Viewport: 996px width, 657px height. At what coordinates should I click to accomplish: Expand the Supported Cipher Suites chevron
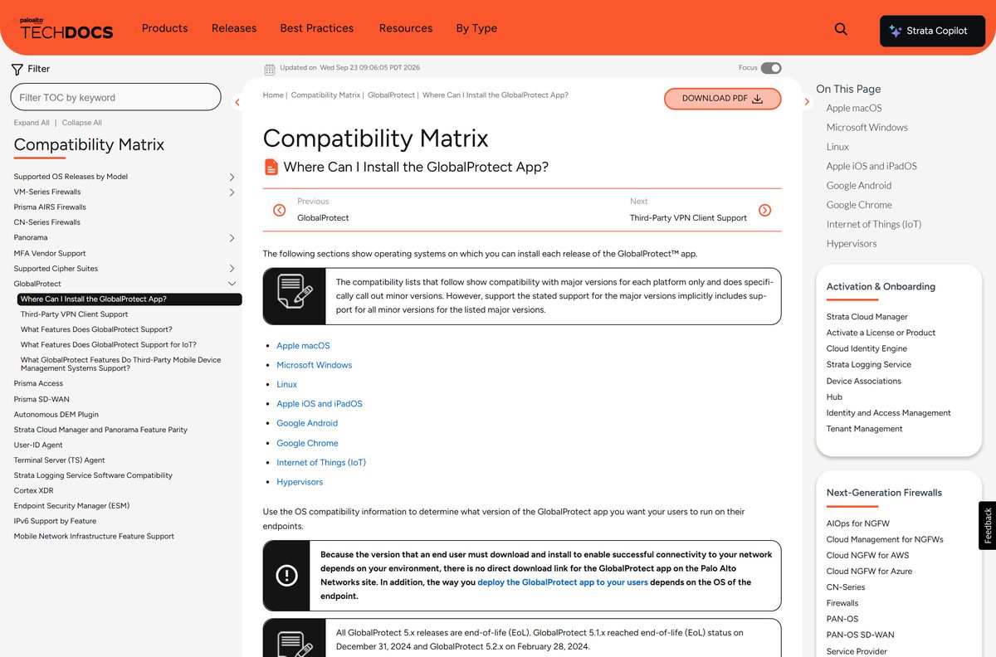pos(232,269)
